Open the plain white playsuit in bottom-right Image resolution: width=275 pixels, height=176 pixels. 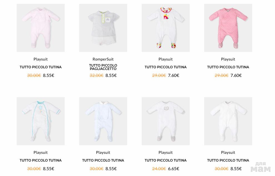228,121
